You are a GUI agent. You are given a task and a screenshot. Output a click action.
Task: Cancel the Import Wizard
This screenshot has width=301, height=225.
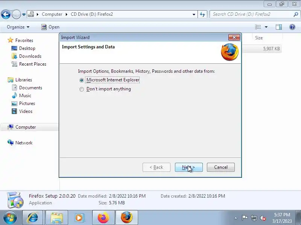coord(221,167)
